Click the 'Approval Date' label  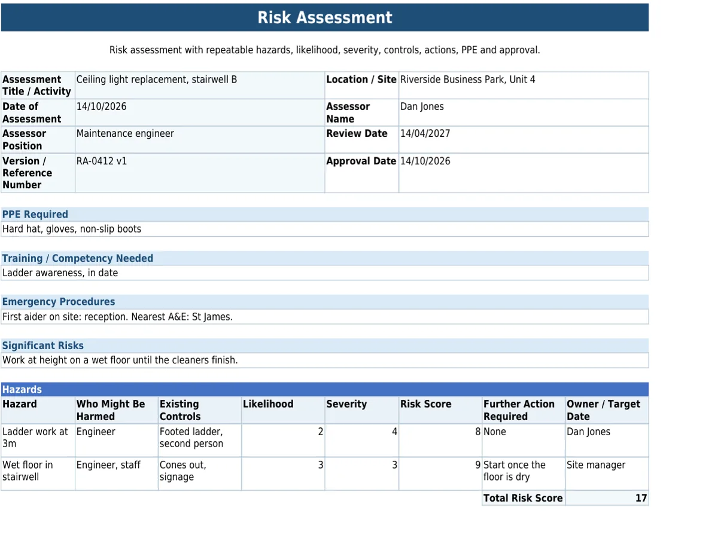pyautogui.click(x=361, y=173)
